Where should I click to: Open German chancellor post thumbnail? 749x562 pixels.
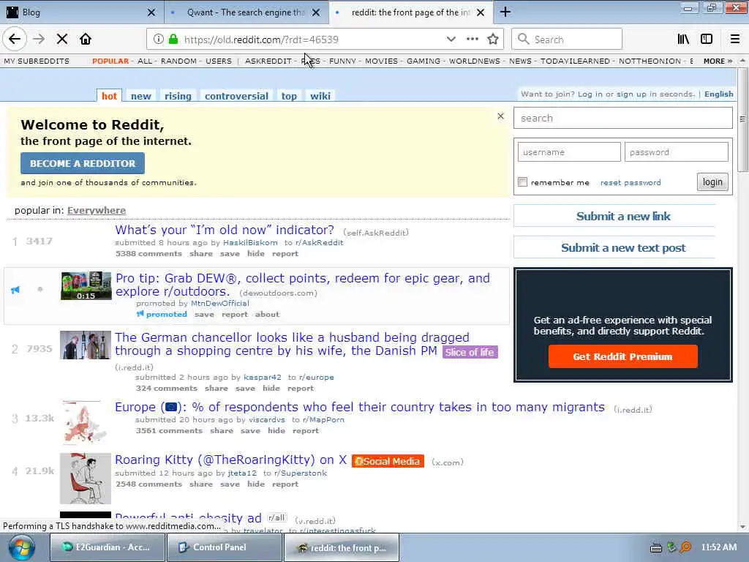[86, 345]
